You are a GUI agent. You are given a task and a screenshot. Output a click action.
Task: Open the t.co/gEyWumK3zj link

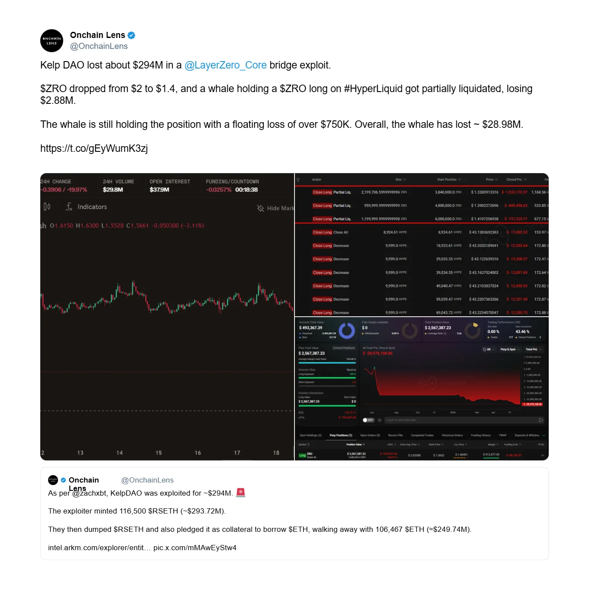pyautogui.click(x=94, y=148)
